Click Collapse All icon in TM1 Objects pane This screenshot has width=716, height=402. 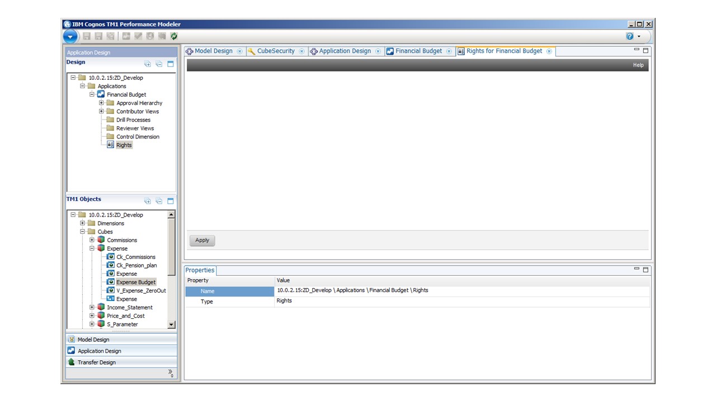pos(159,201)
